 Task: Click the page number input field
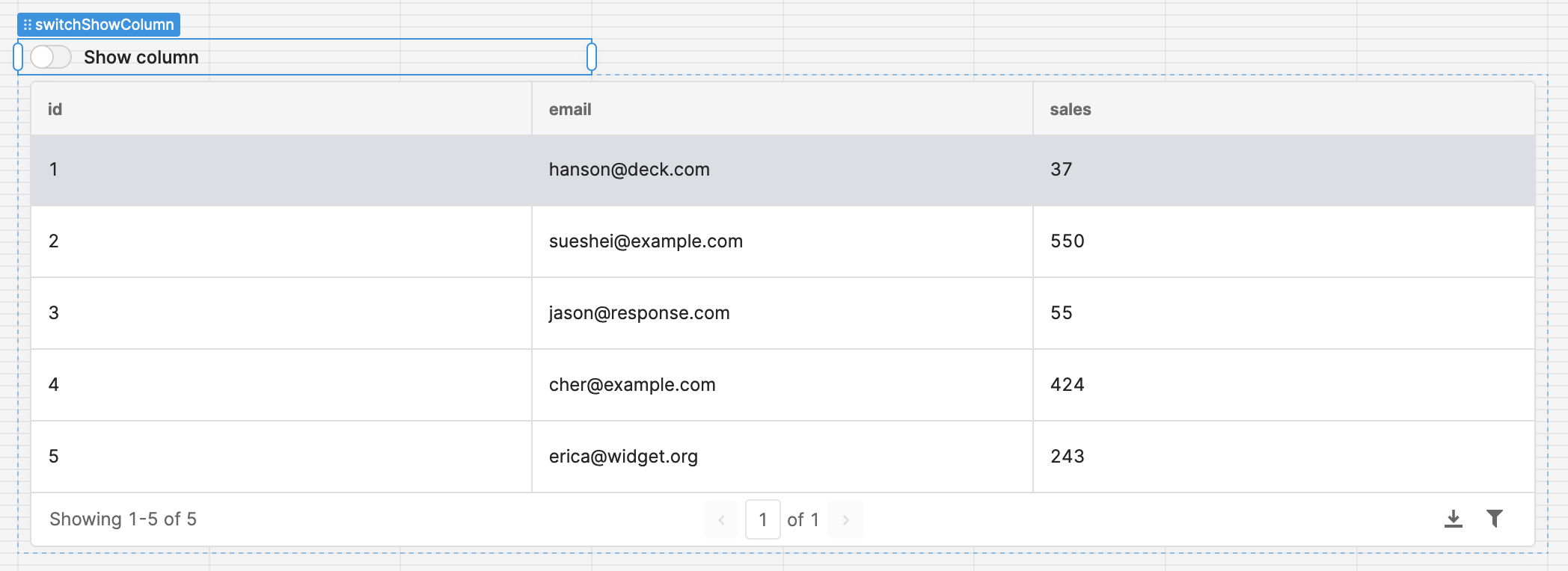762,519
